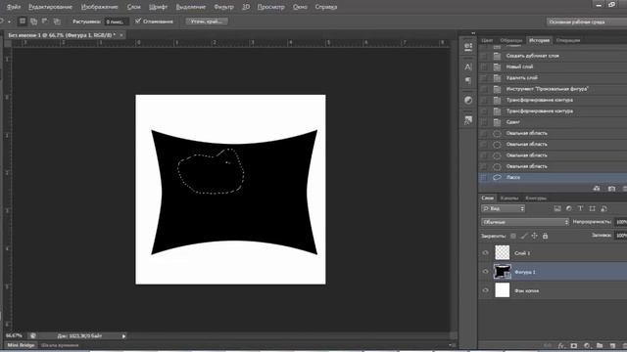
Task: Open the layer filter Вид dropdown
Action: (x=503, y=208)
